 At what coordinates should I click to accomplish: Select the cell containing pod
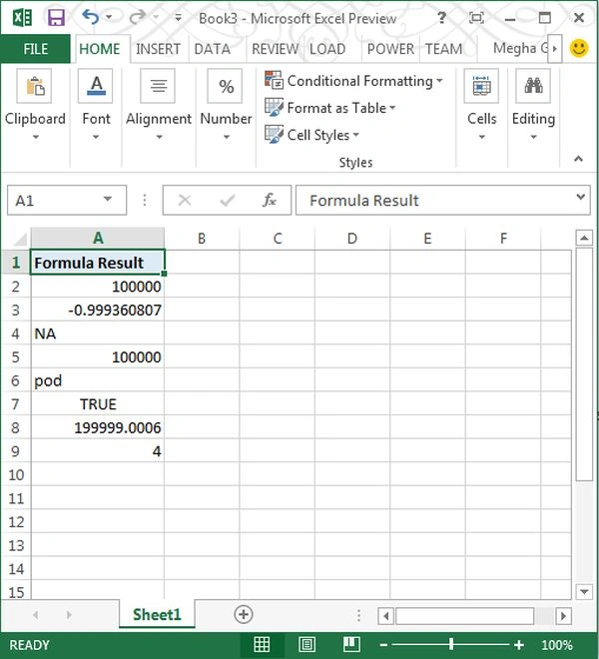[98, 380]
